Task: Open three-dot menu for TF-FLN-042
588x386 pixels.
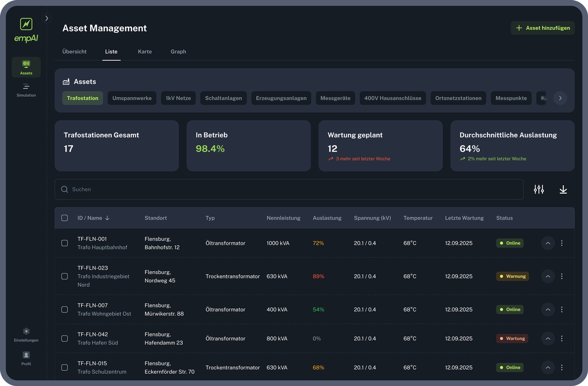Action: (x=562, y=338)
